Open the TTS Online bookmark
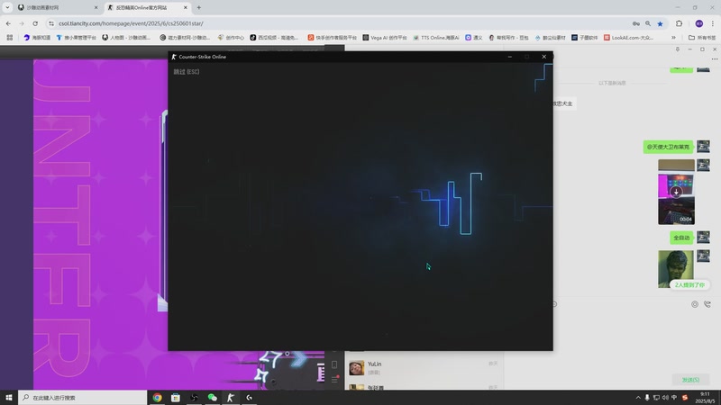This screenshot has width=721, height=405. [x=436, y=37]
